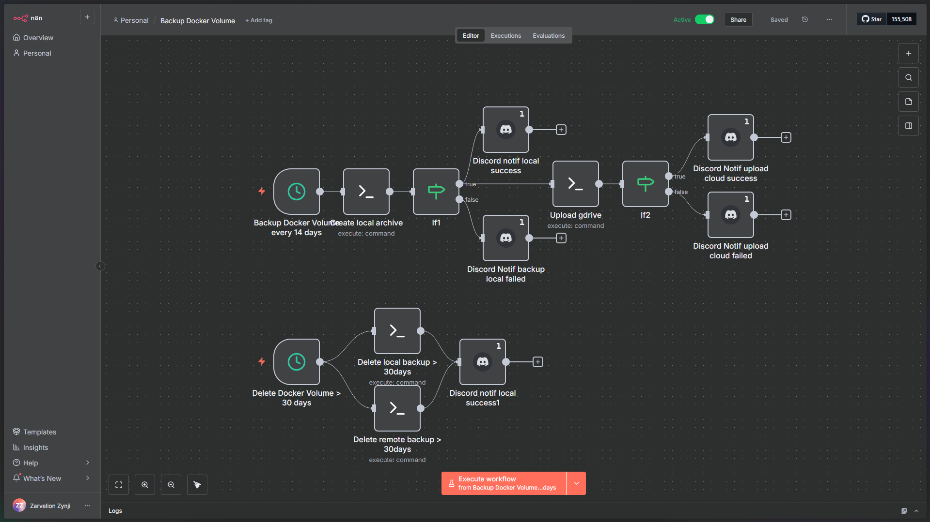
Task: Click the add node plus button
Action: (x=909, y=53)
